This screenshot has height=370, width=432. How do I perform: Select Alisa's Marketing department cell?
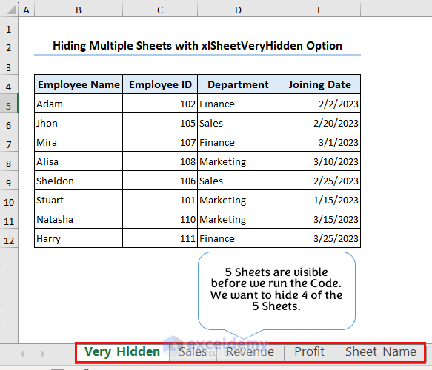pos(238,161)
